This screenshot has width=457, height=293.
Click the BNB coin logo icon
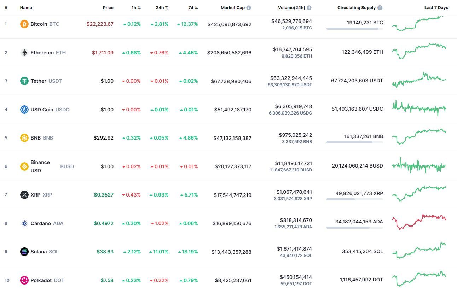pyautogui.click(x=24, y=138)
